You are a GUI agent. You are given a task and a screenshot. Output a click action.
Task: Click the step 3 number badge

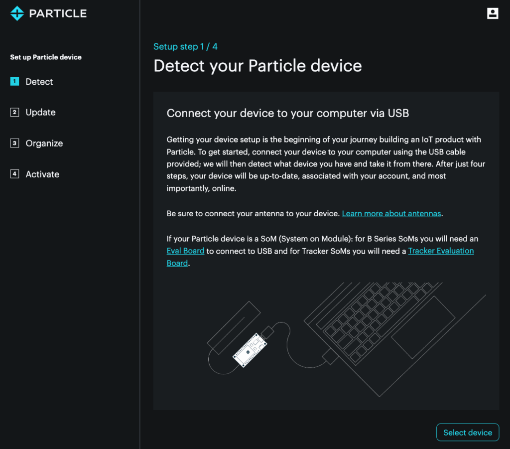pos(14,144)
